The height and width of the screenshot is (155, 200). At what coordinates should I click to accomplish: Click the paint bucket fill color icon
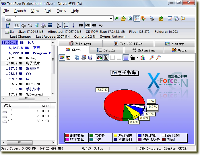[132, 58]
